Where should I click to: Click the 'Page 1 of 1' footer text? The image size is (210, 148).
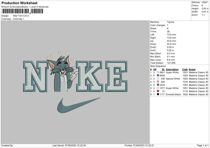pyautogui.click(x=203, y=145)
